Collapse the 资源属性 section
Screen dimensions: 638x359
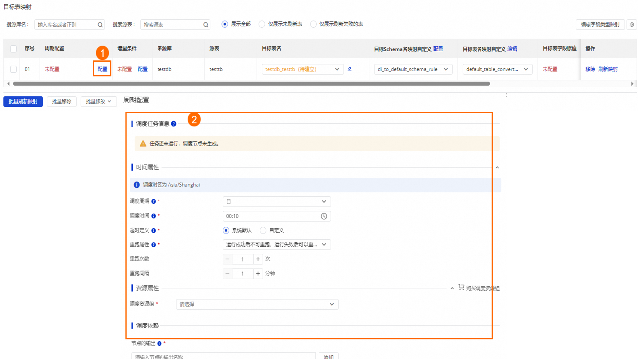pyautogui.click(x=452, y=288)
